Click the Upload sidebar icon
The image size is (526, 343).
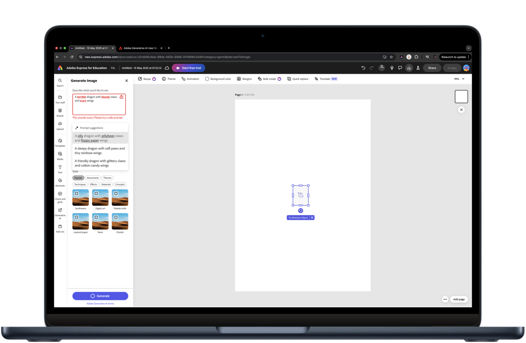coord(60,126)
